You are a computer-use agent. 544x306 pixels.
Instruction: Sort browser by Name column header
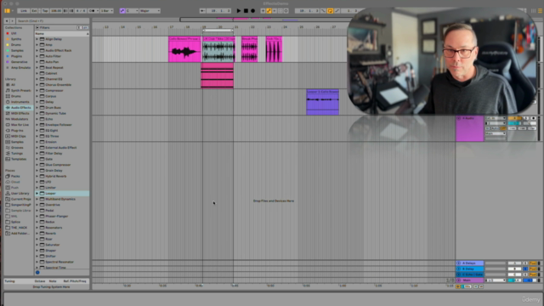(x=61, y=34)
